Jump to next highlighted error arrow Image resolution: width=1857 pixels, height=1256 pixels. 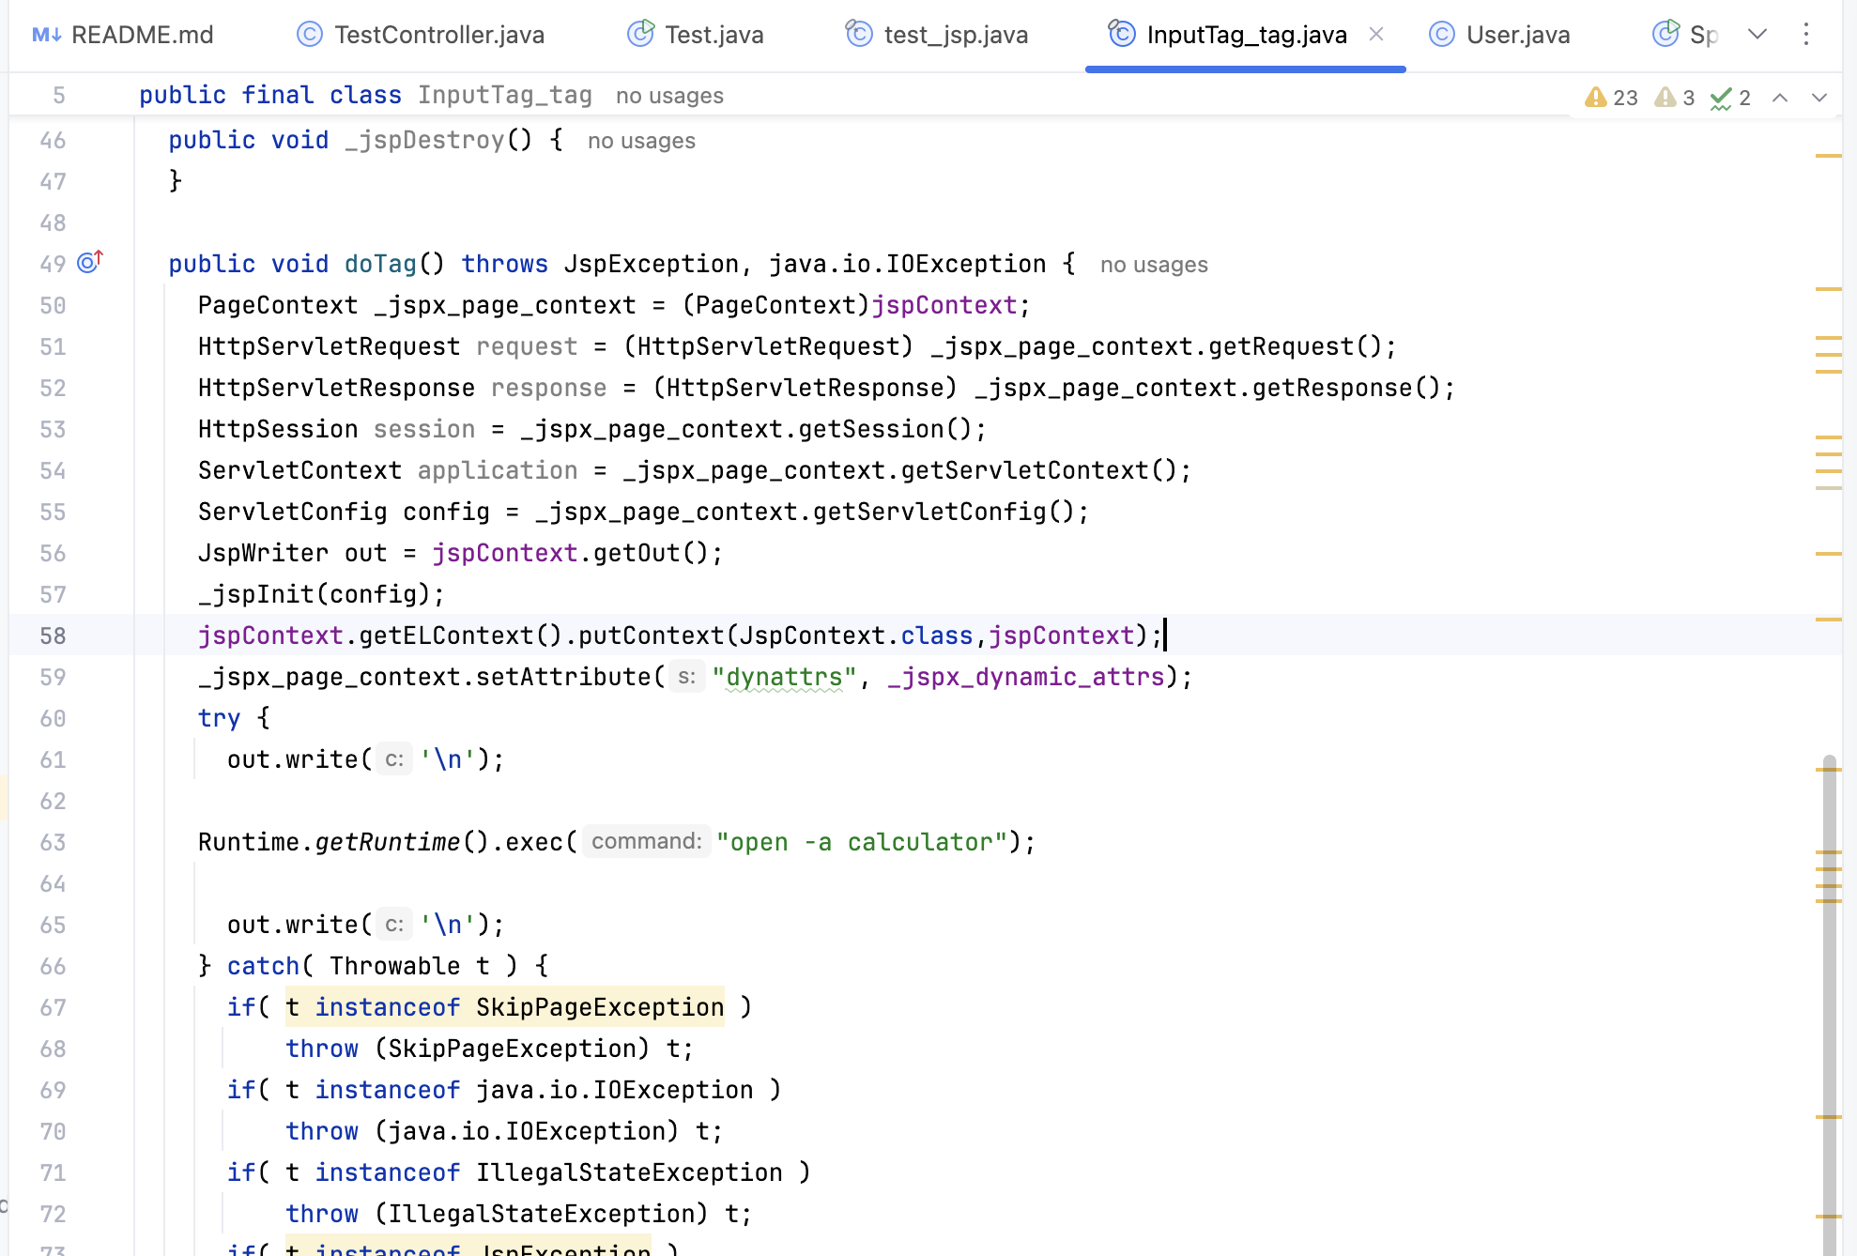(1819, 98)
